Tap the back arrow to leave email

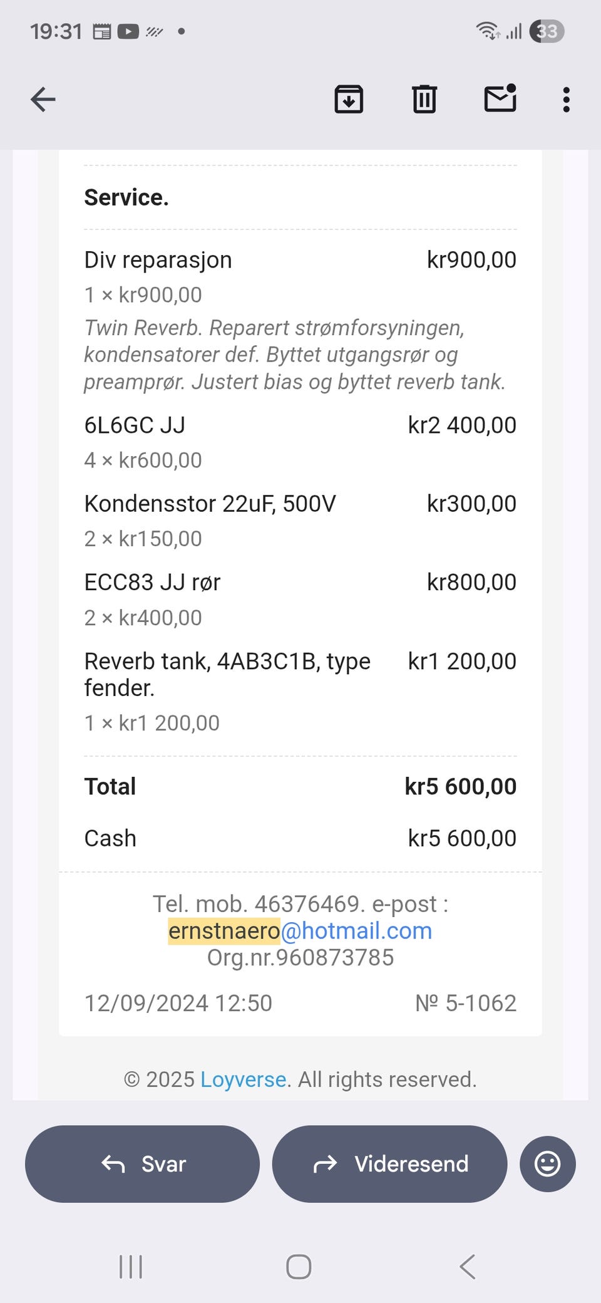coord(43,99)
